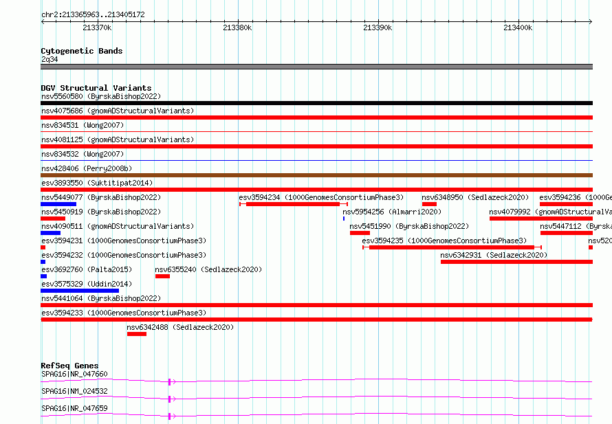Screen dimensions: 612x424
Task: Click the red nsv6348950 variant bar
Action: tap(429, 204)
